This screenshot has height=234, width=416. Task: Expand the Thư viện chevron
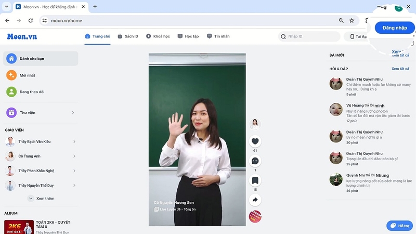(x=73, y=113)
